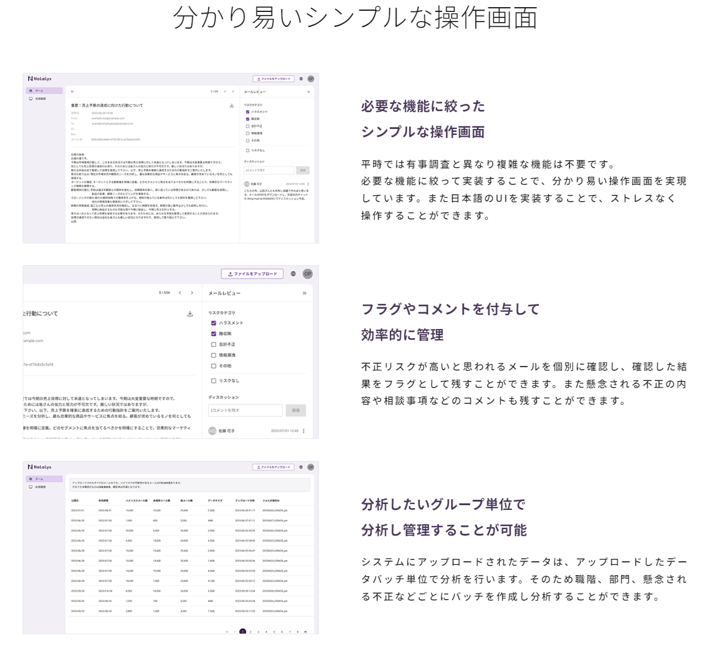Click the download icon in the enlarged email review screenshot

pos(190,313)
